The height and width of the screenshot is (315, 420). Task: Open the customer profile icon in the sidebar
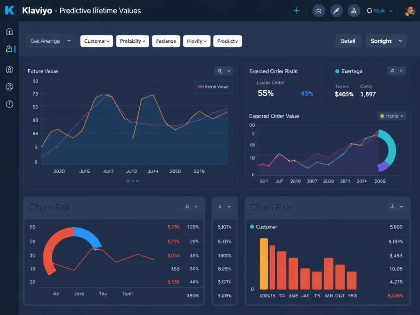pos(9,87)
